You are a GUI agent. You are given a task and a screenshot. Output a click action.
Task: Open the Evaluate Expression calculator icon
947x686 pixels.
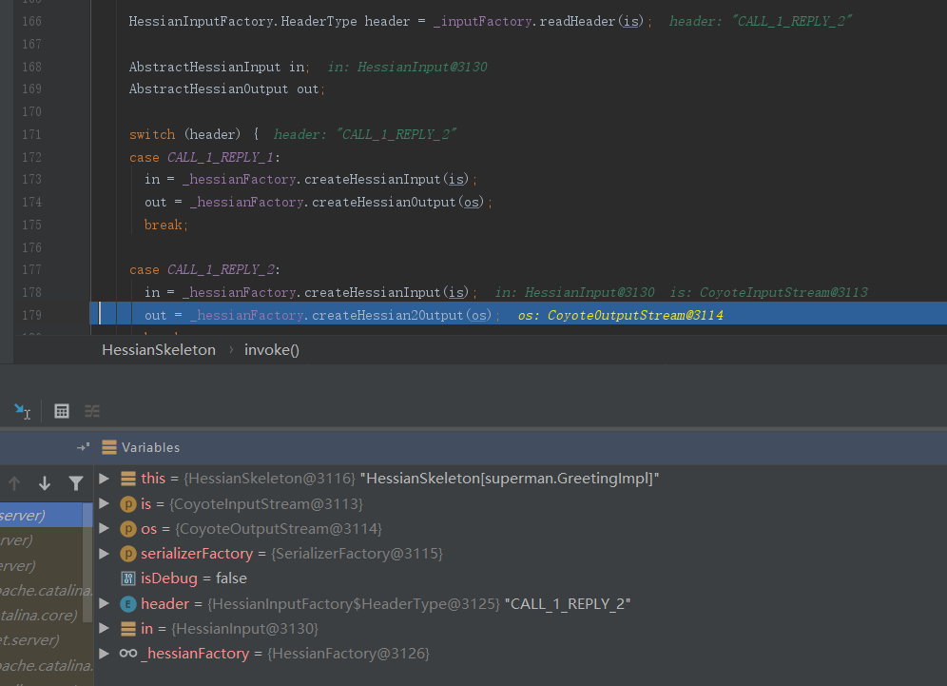pyautogui.click(x=62, y=411)
